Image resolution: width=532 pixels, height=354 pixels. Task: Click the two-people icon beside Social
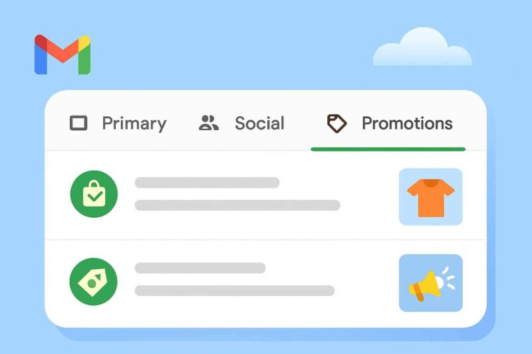208,123
